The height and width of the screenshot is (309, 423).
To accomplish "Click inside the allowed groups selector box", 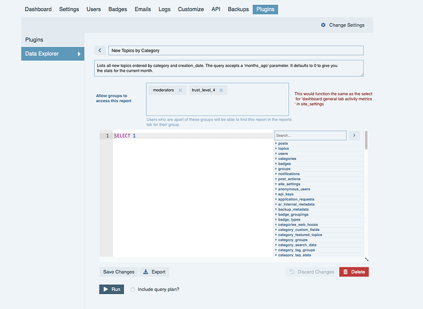I will click(x=217, y=99).
